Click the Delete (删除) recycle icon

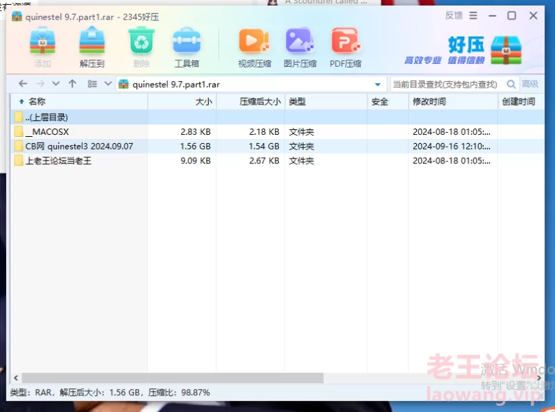coord(142,41)
